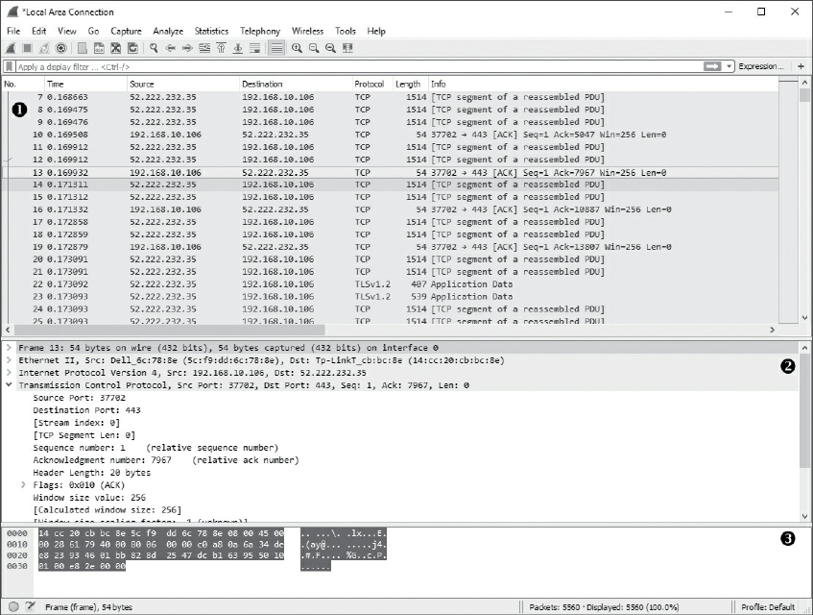Image resolution: width=813 pixels, height=615 pixels.
Task: Click the expert information circle in status bar
Action: 12,607
